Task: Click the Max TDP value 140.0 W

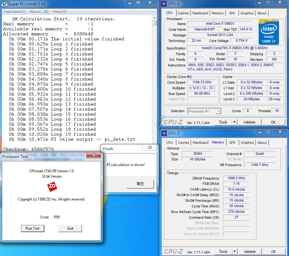Action: pyautogui.click(x=246, y=29)
